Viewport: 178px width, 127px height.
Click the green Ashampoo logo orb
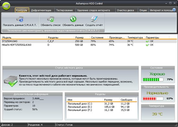tap(6, 6)
